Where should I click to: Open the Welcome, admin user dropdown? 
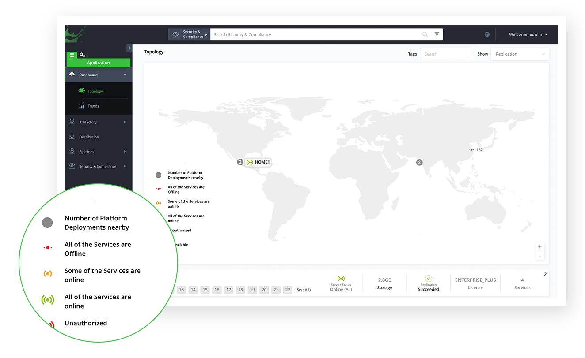pyautogui.click(x=528, y=34)
